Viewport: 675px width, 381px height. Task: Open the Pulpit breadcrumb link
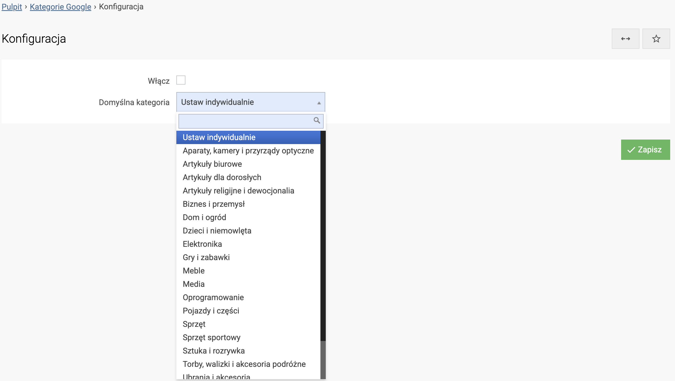(x=12, y=7)
